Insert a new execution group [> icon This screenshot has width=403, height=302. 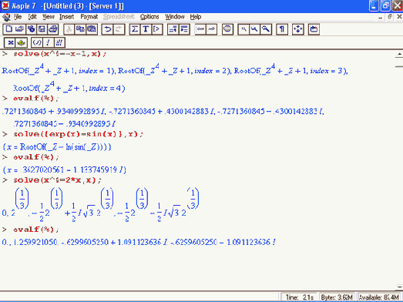pos(156,29)
